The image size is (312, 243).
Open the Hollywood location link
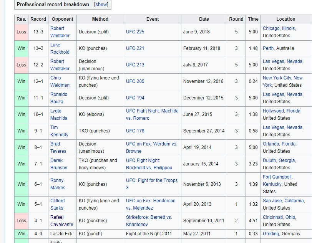(274, 111)
